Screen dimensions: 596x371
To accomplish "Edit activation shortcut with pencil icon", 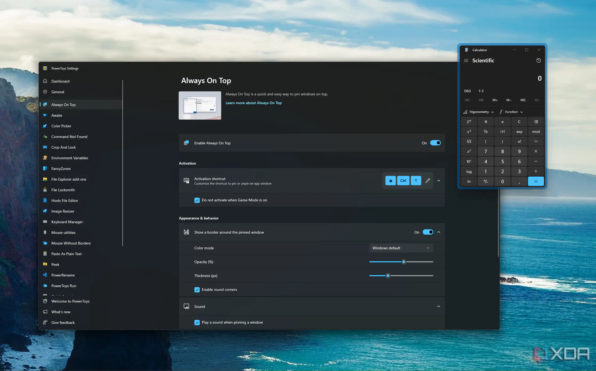I will [427, 181].
